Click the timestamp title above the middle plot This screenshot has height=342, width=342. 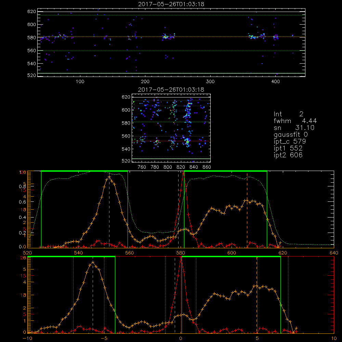pos(171,90)
